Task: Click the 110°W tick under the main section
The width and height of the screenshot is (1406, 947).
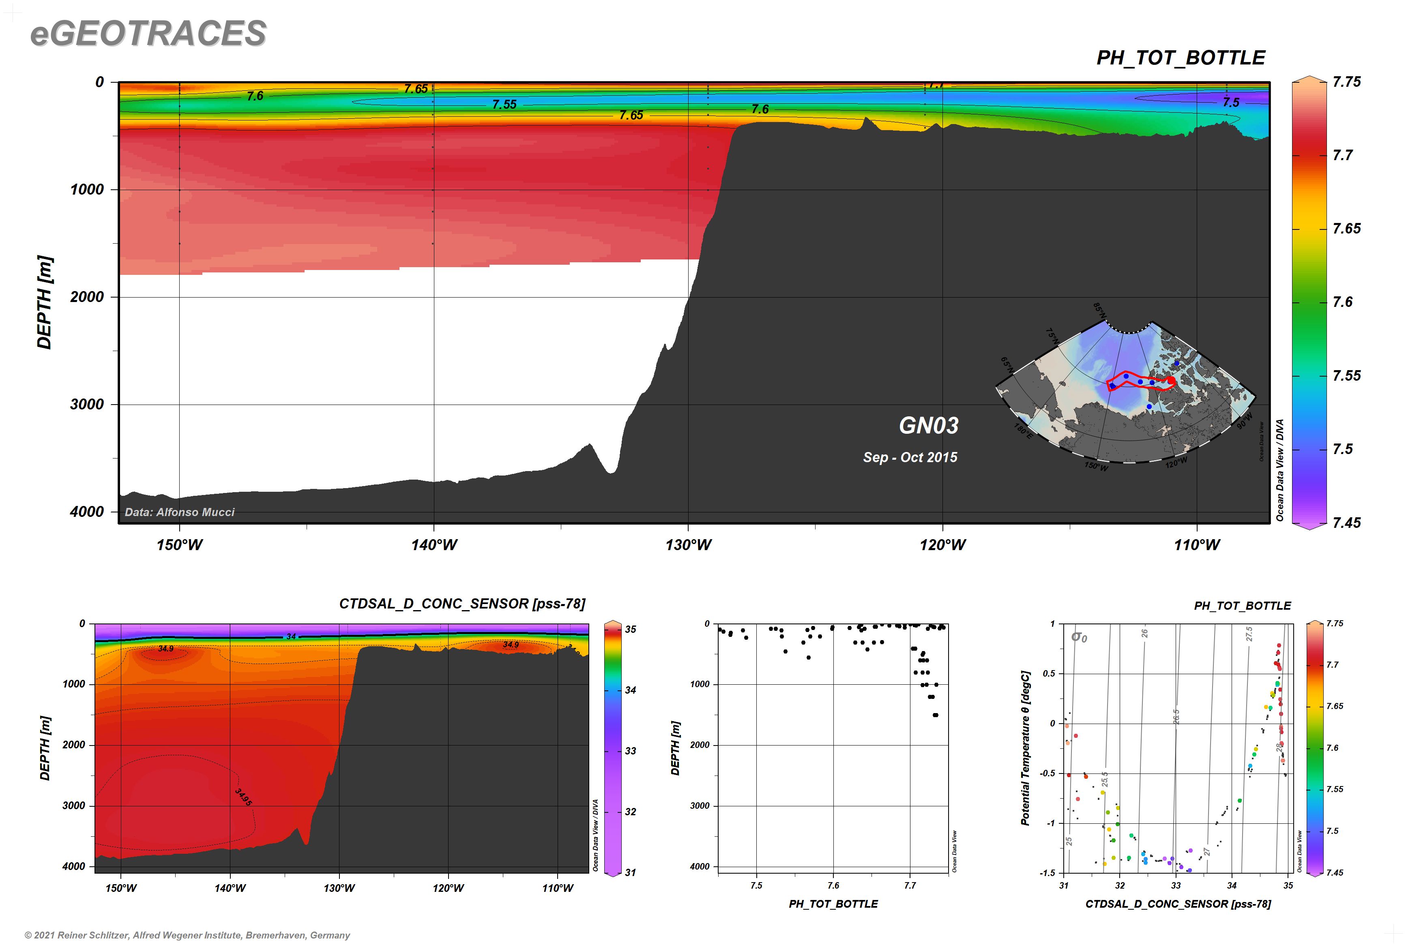Action: click(1197, 545)
